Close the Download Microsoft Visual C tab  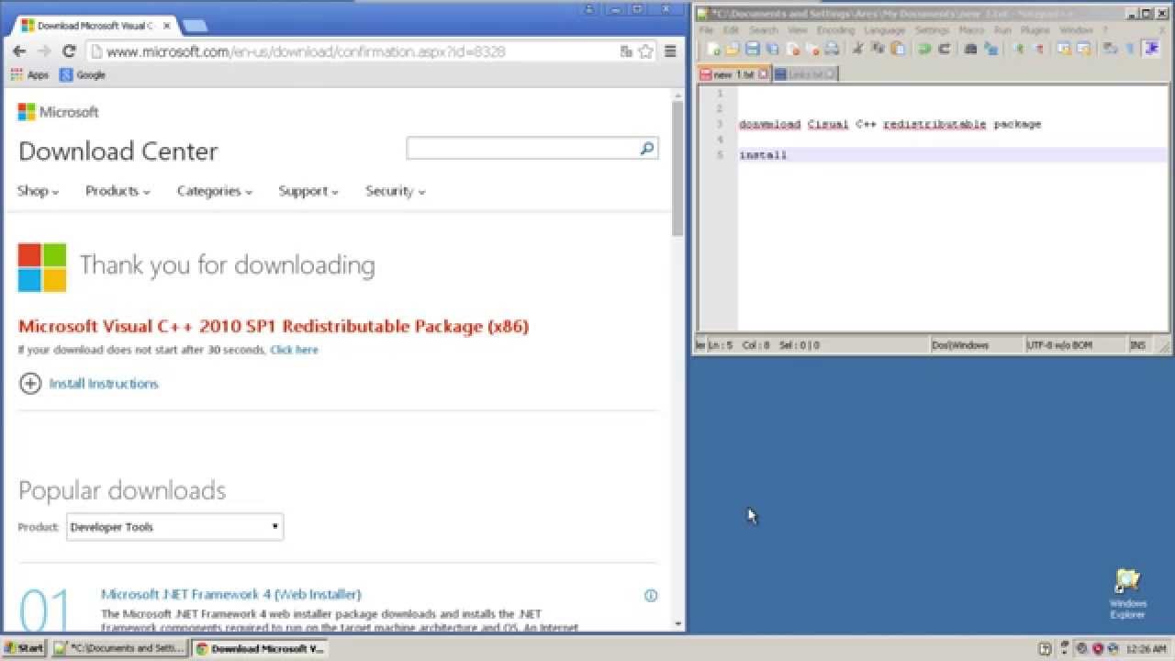[166, 26]
